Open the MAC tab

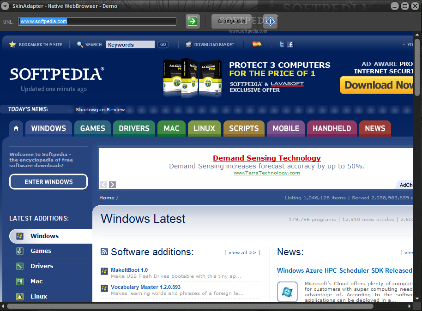click(171, 128)
